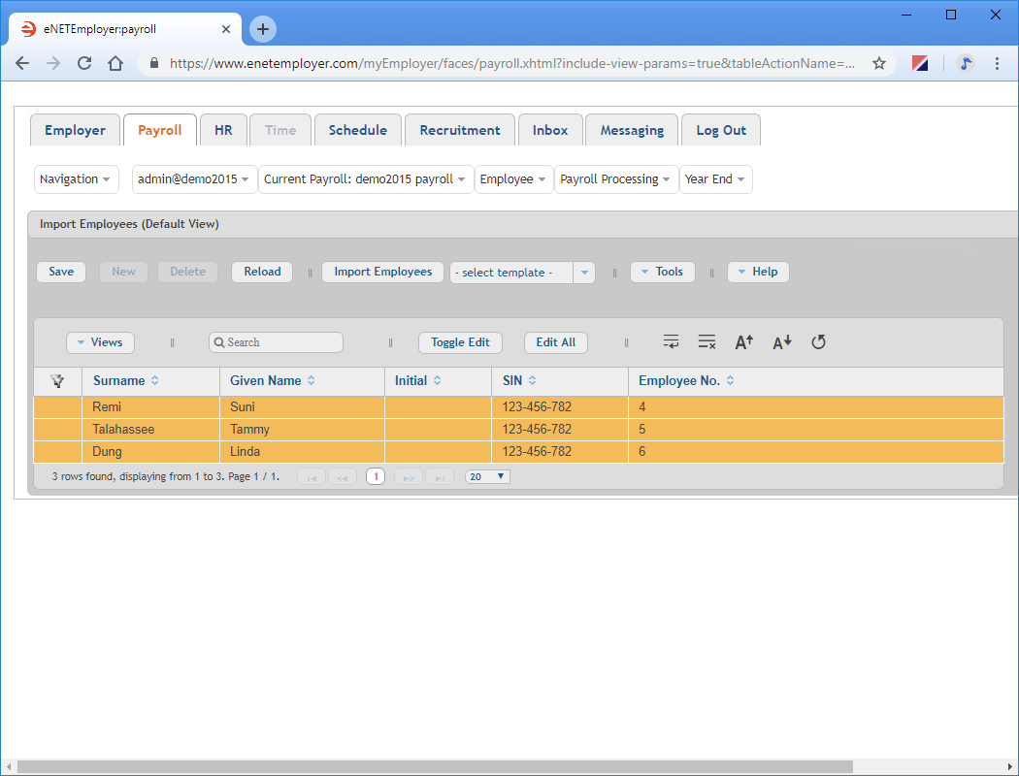1019x776 pixels.
Task: Open Chrome three-dot menu
Action: click(997, 63)
